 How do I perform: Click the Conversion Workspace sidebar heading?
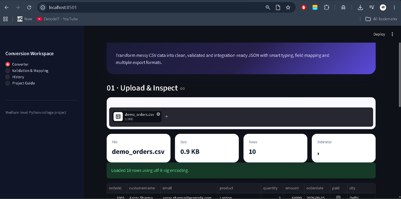[x=29, y=54]
